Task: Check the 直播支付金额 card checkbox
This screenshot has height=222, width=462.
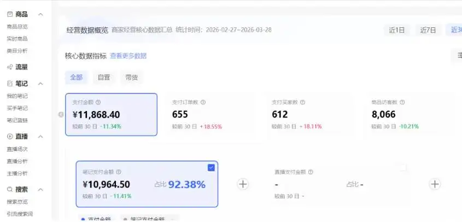Action: (403, 168)
